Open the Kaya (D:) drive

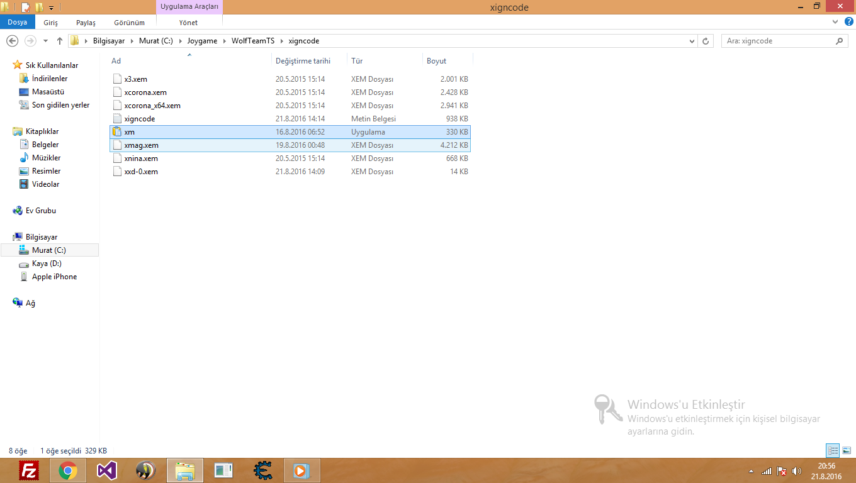pyautogui.click(x=47, y=264)
